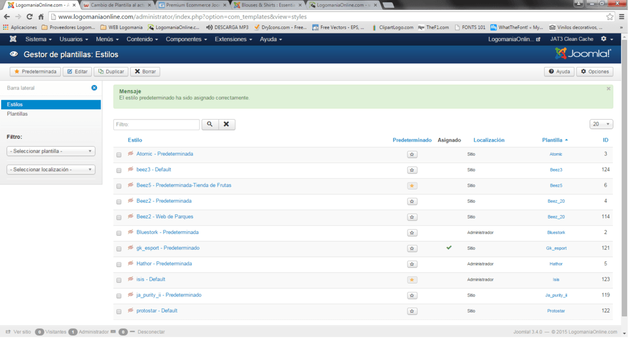The width and height of the screenshot is (636, 341).
Task: Open the Extensiones menu
Action: click(233, 39)
